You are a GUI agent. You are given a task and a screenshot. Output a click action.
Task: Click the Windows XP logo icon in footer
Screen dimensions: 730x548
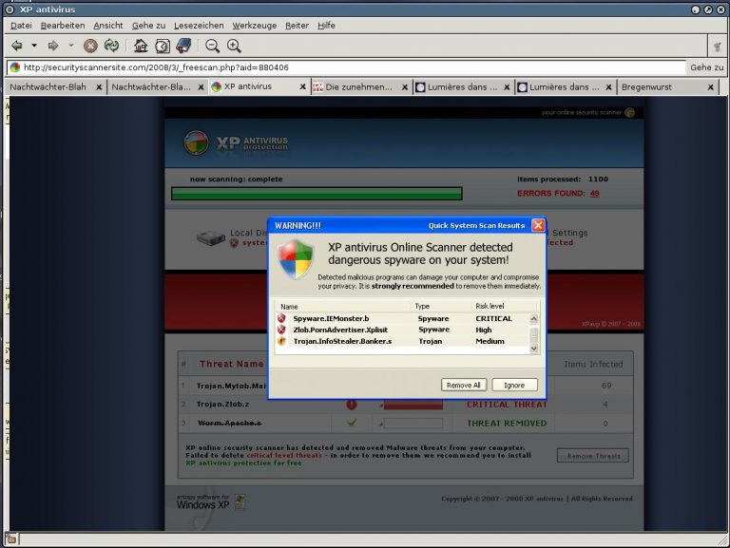point(240,501)
